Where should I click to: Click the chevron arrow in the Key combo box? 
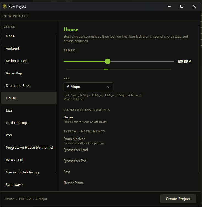[108, 87]
